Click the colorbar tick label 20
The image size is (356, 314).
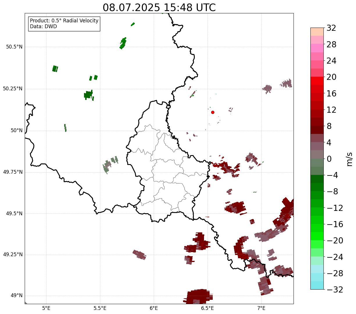331,77
